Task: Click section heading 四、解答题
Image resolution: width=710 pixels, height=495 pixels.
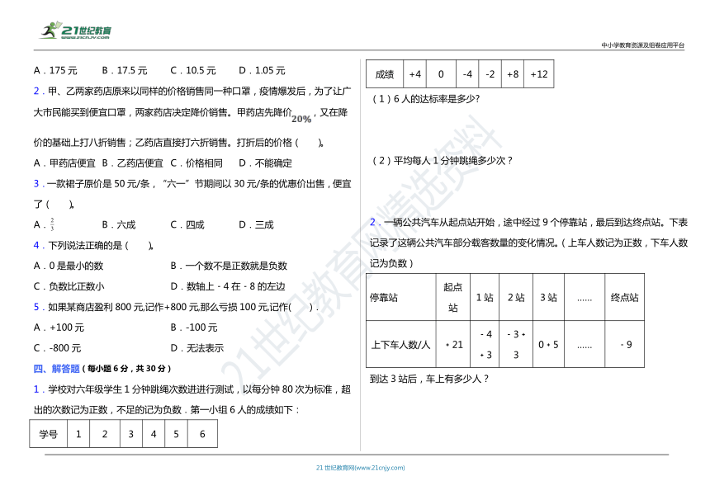Action: (57, 369)
